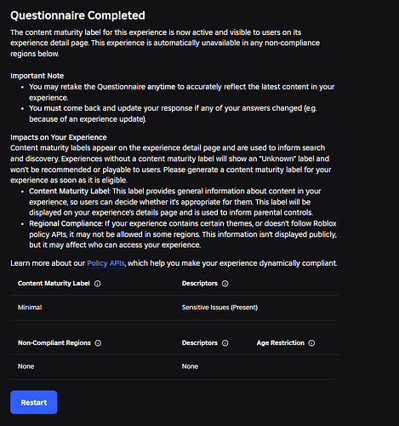This screenshot has width=399, height=426.
Task: Click the Regional Compliance bullet text
Action: click(183, 234)
